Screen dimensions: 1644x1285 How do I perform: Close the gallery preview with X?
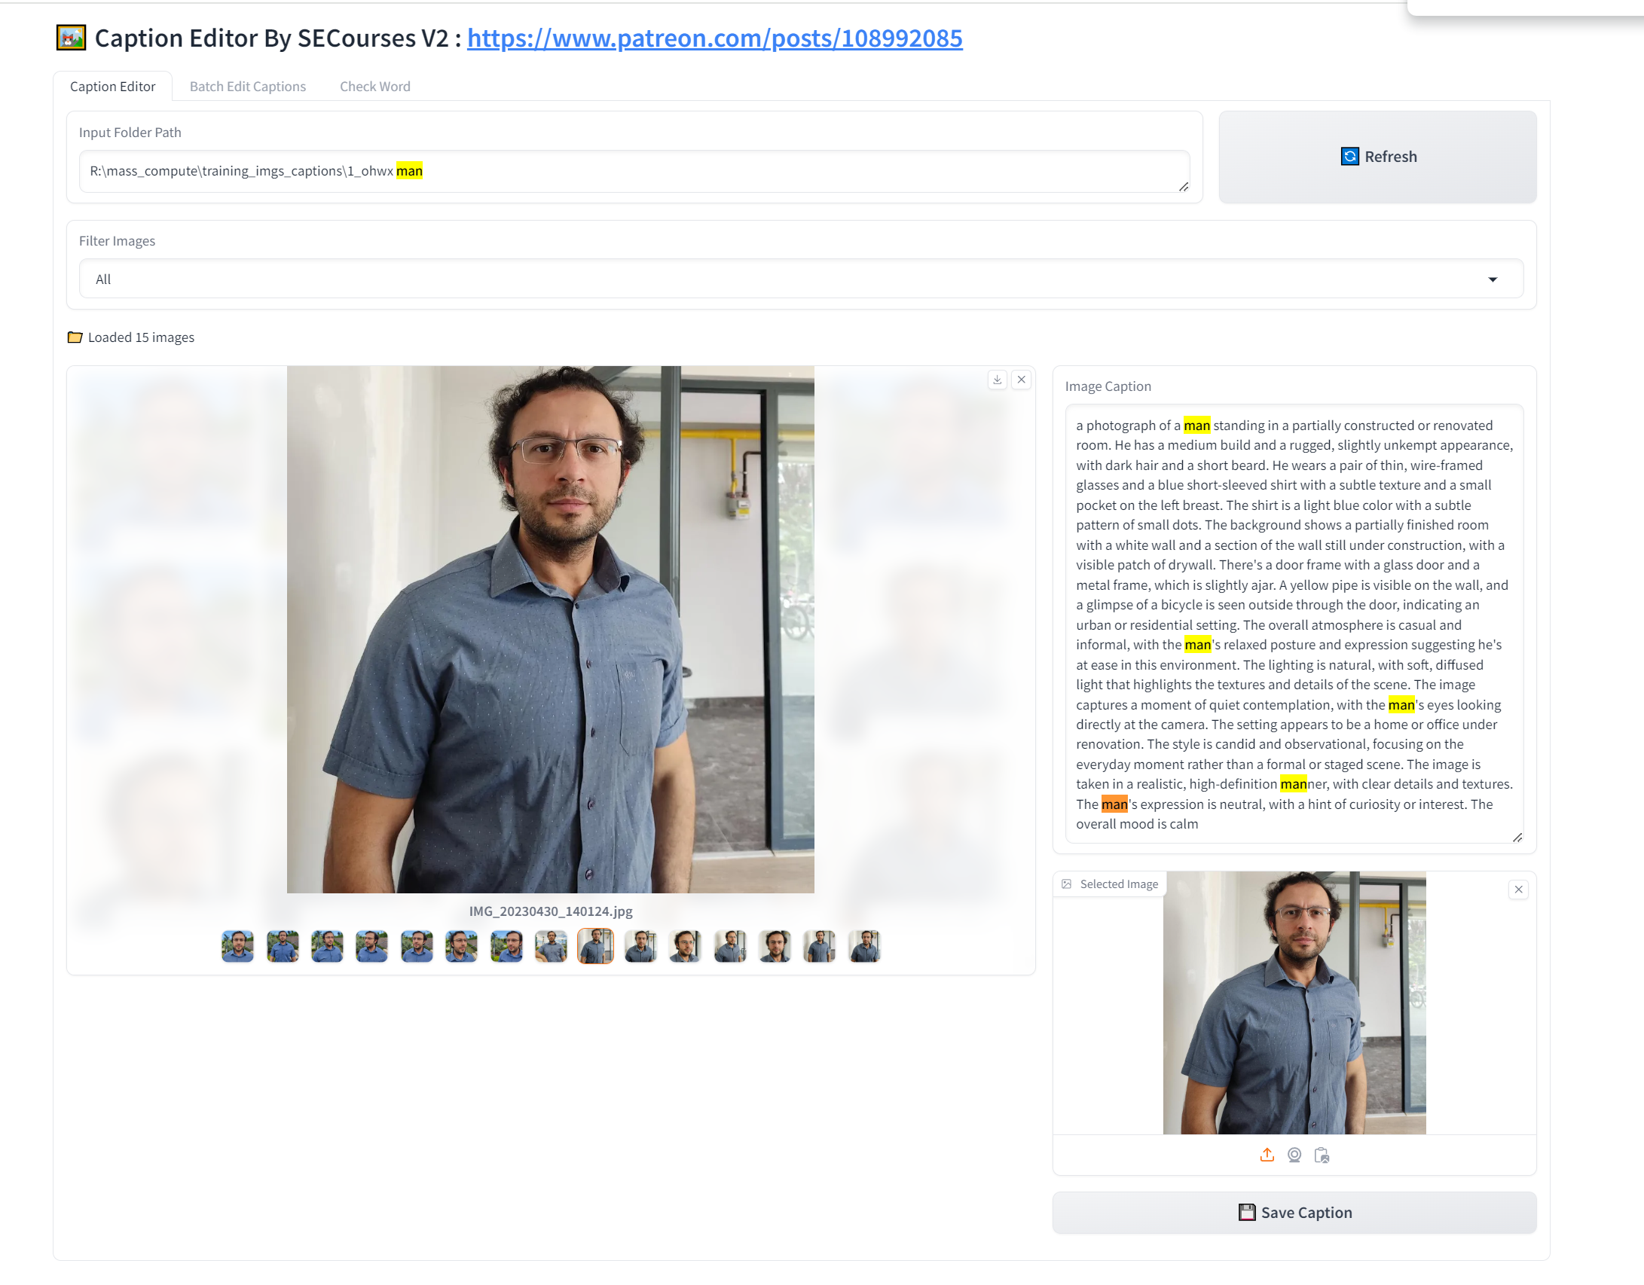[x=1021, y=380]
